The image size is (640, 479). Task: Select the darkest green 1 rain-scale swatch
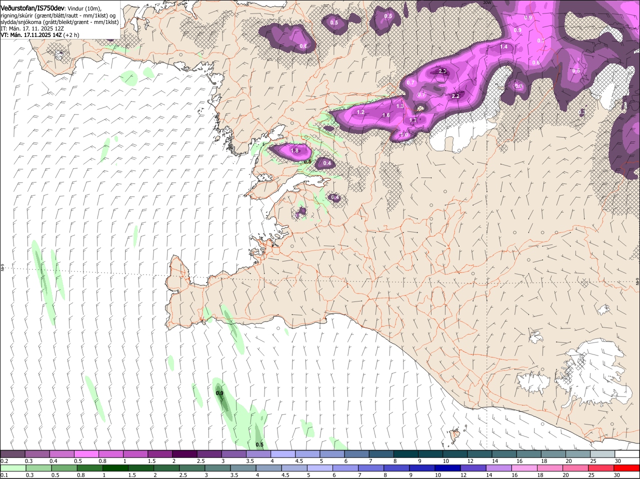[116, 468]
